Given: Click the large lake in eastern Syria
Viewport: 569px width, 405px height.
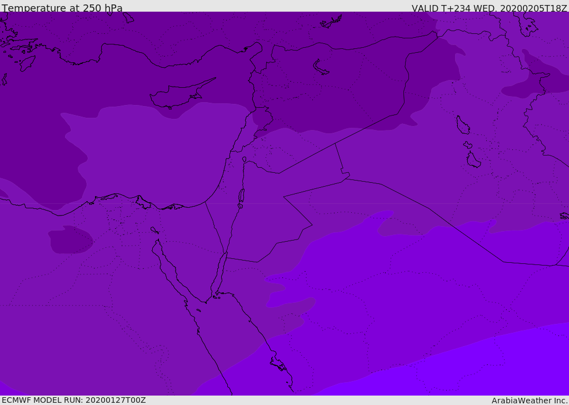Looking at the screenshot, I should 321,67.
